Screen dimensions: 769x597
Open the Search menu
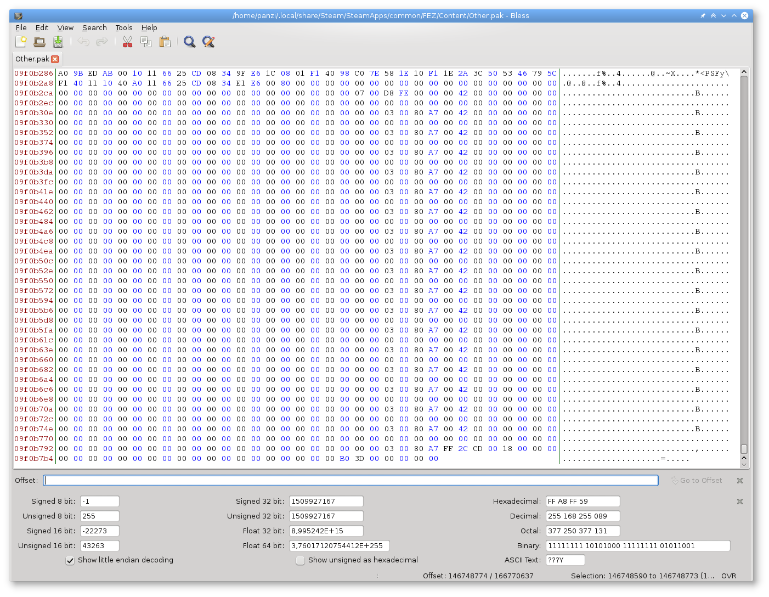coord(94,27)
